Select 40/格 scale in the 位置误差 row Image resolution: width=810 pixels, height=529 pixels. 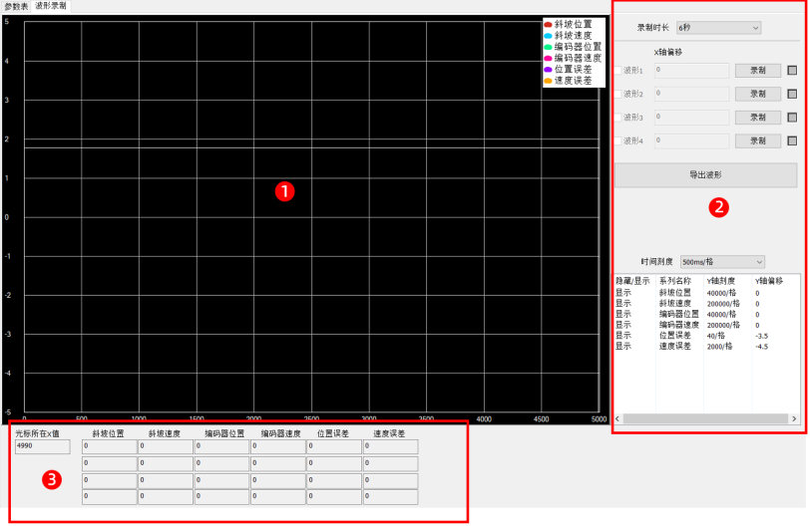pos(716,336)
